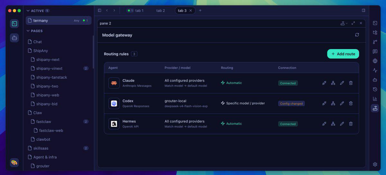Toggle the right sidebar panel icon
Image resolution: width=386 pixels, height=175 pixels.
[x=363, y=10]
